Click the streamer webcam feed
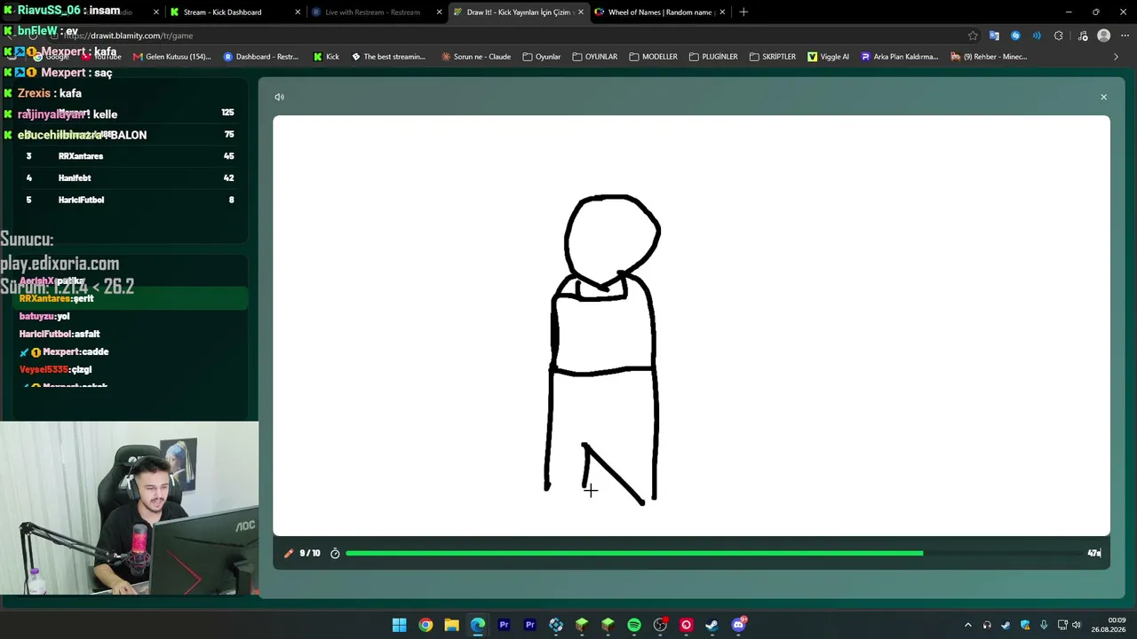 point(129,508)
